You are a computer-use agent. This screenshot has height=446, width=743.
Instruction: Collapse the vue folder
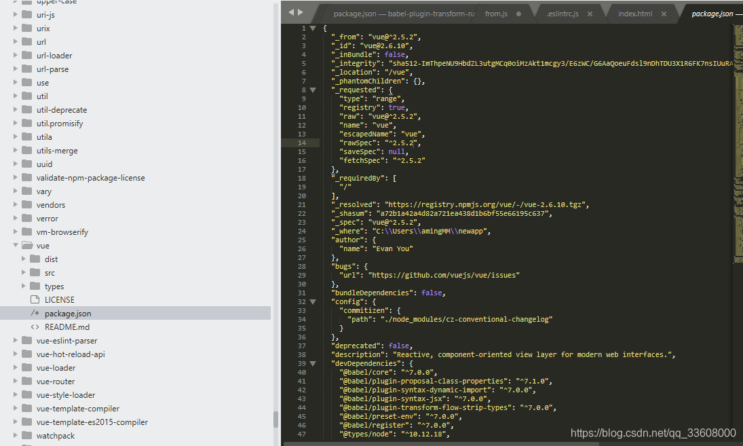[x=16, y=245]
